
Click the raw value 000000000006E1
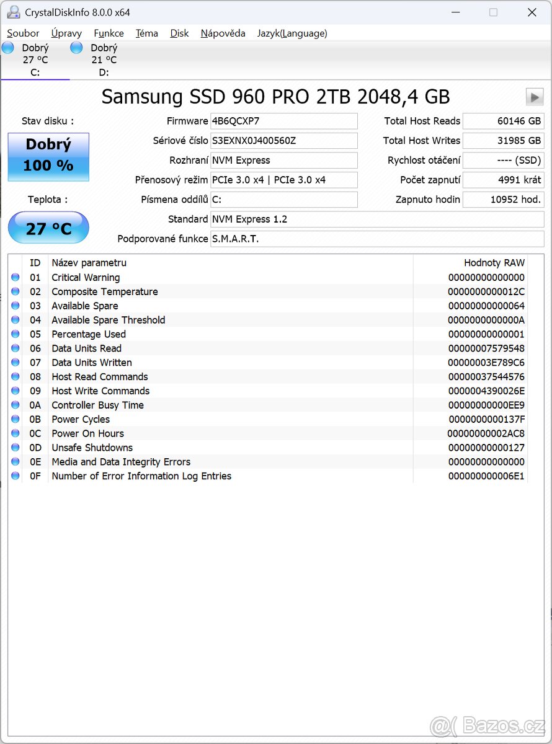[x=486, y=476]
